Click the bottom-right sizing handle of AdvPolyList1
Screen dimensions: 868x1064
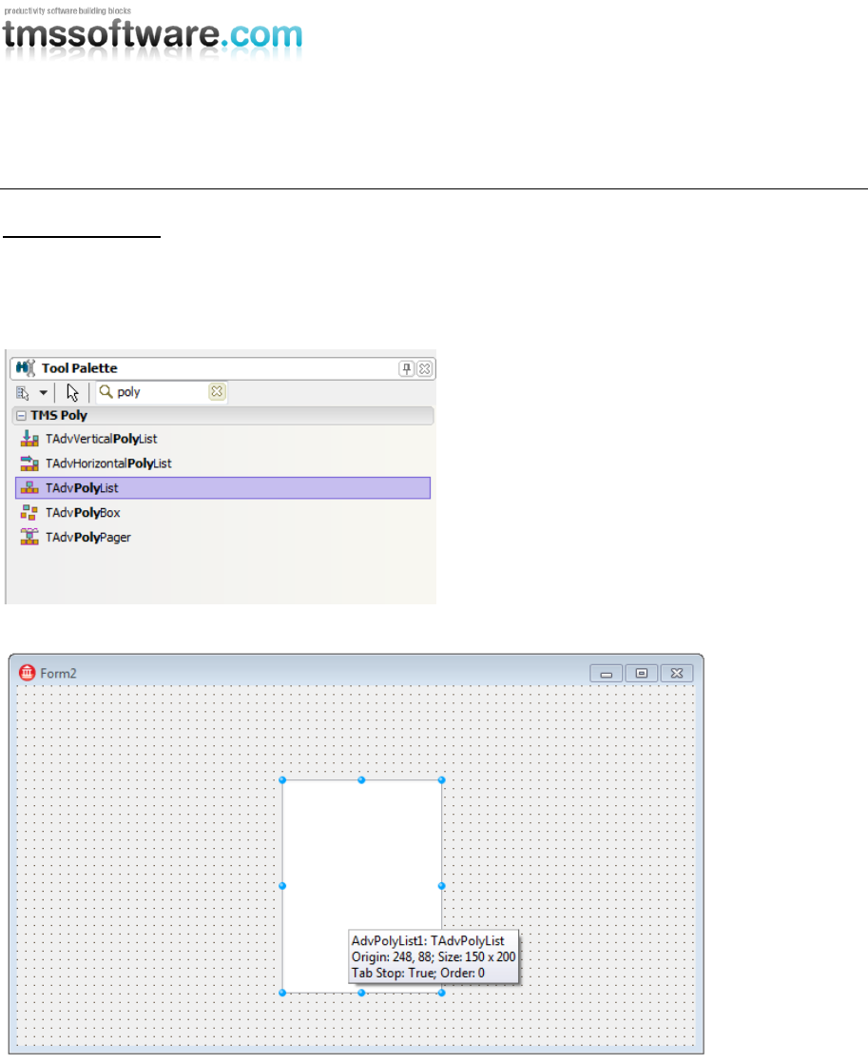coord(441,993)
